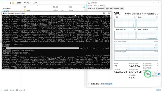Go back in File Explorer
This screenshot has height=91, width=162.
pyautogui.click(x=2, y=3)
